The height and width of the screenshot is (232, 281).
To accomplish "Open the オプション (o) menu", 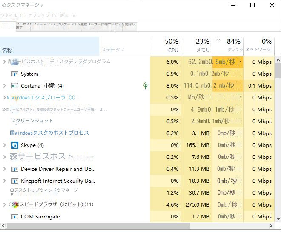I will (43, 15).
